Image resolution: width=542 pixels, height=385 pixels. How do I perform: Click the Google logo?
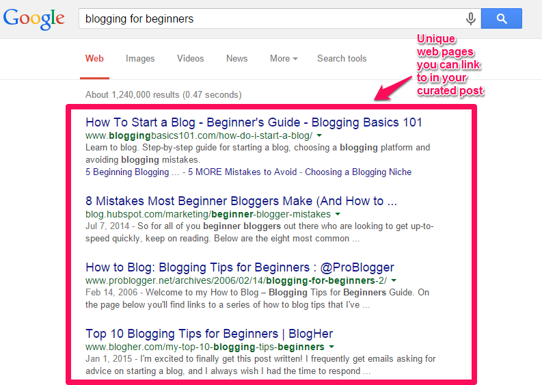[34, 19]
